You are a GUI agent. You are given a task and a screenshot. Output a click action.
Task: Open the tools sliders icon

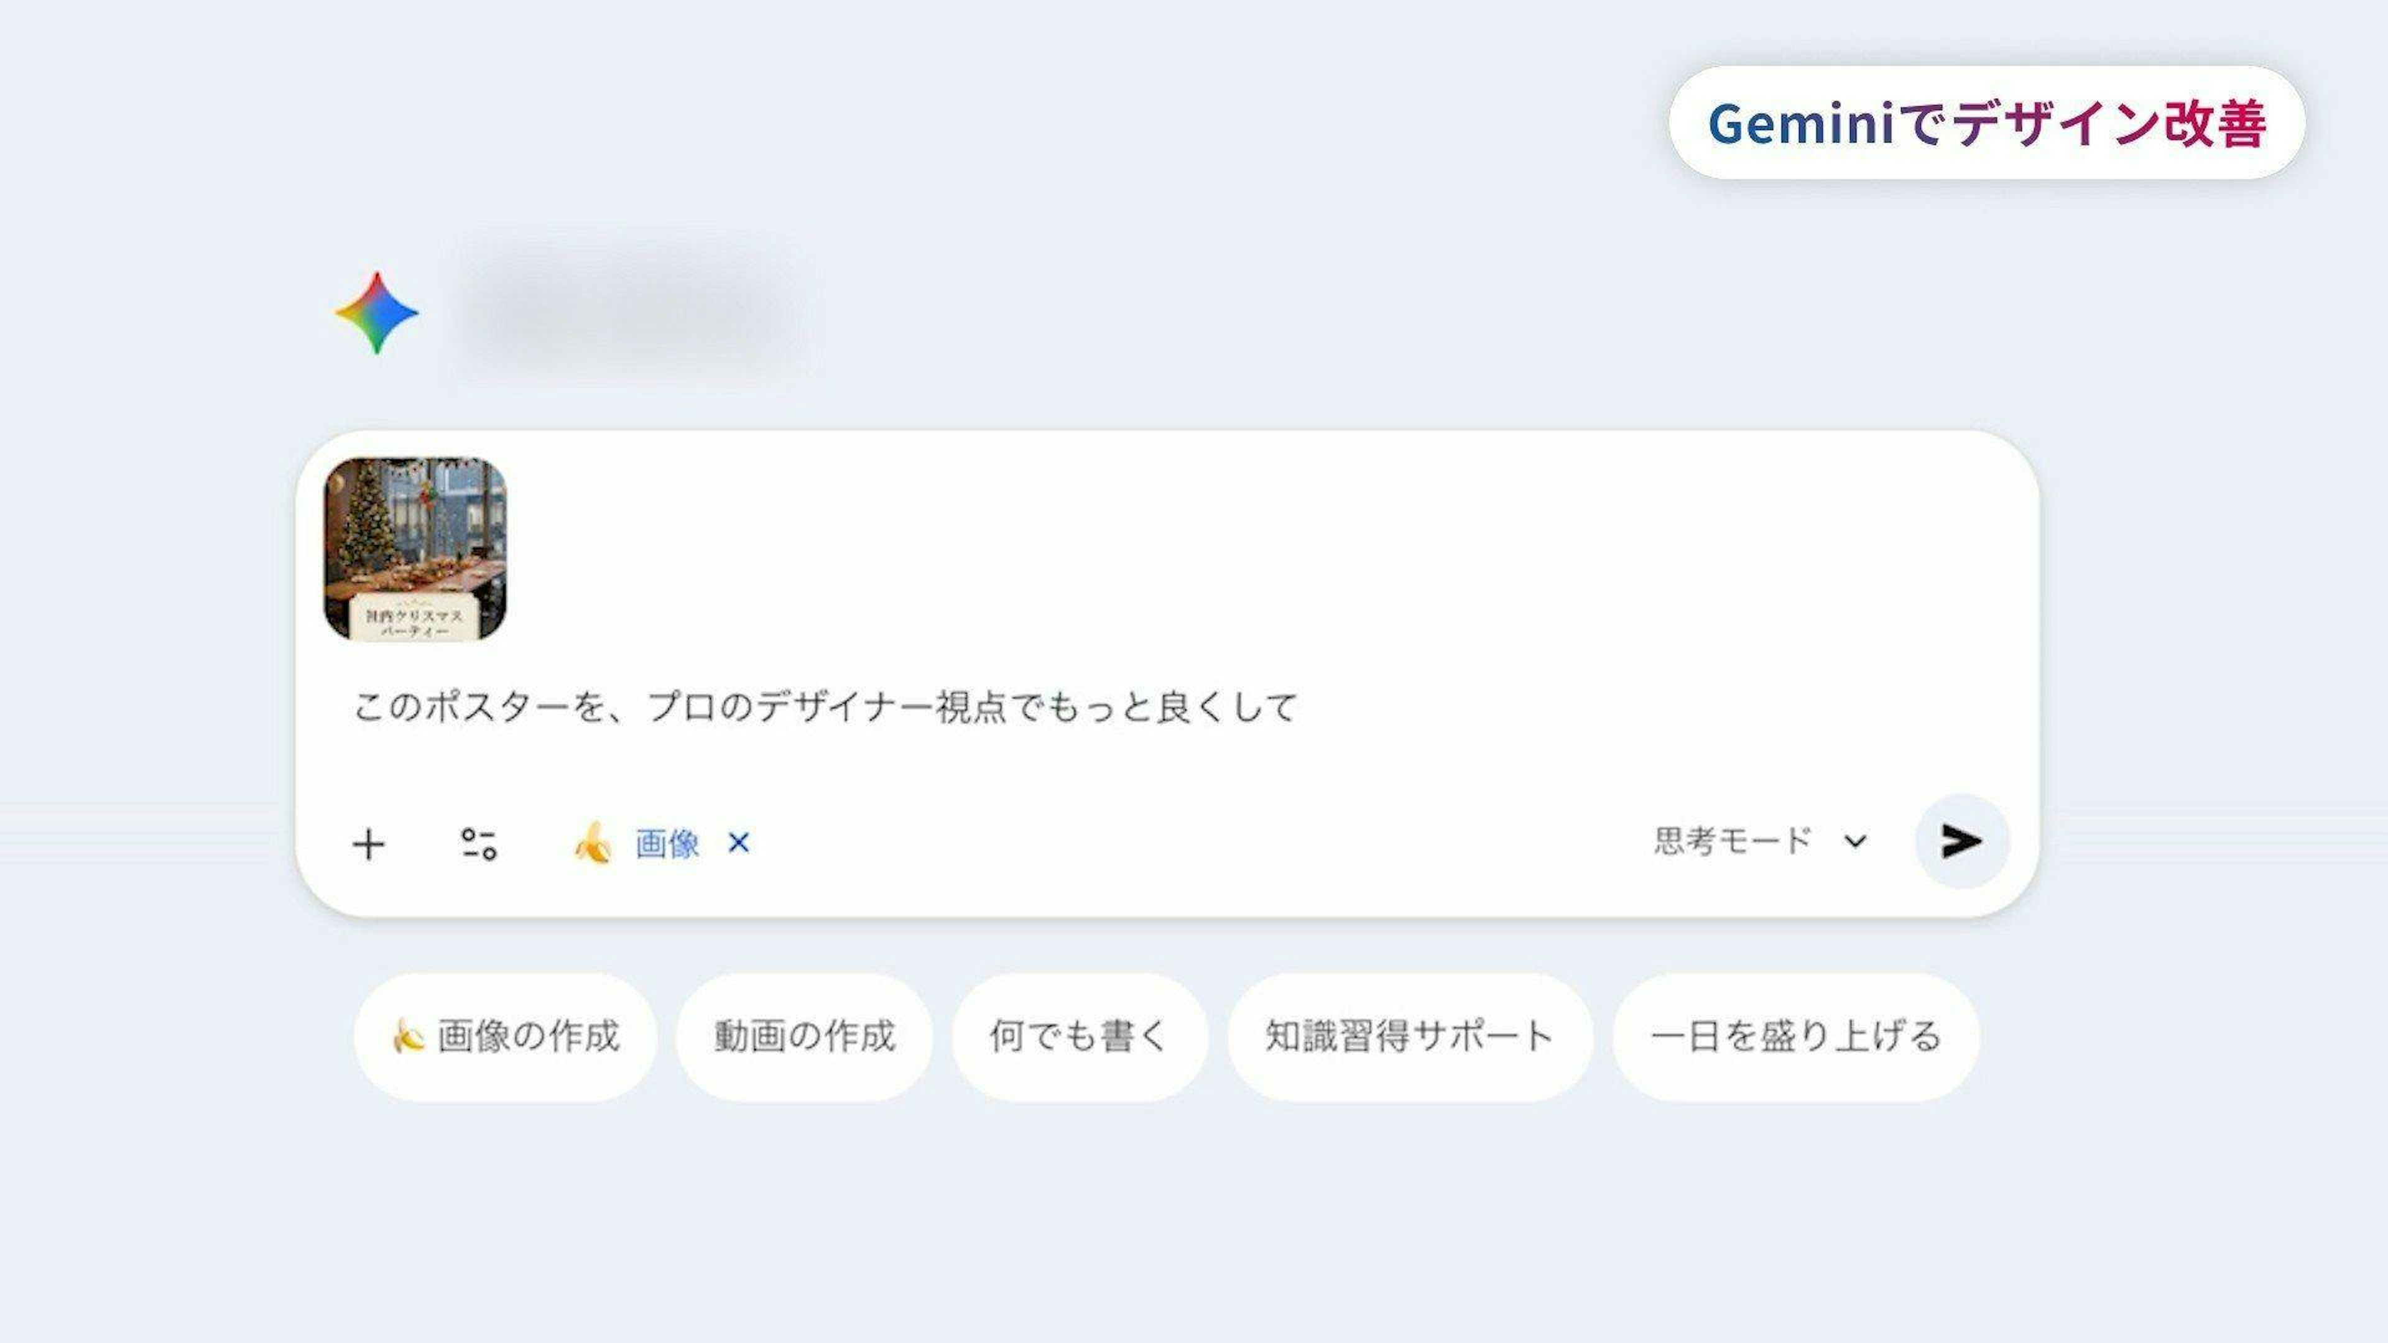[x=479, y=844]
